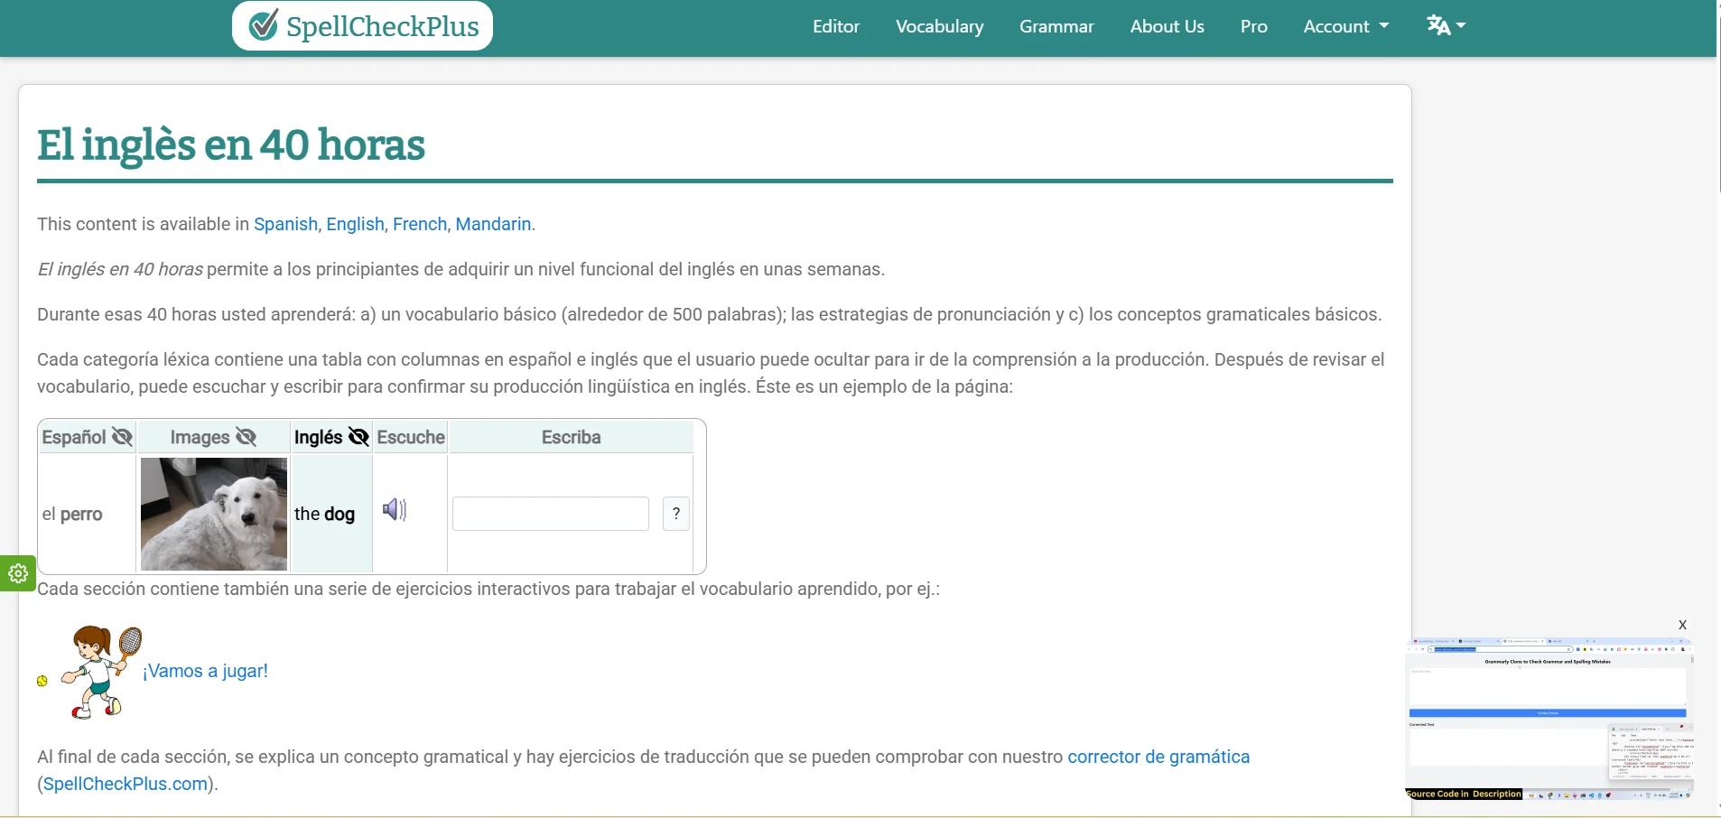The height and width of the screenshot is (818, 1721).
Task: Open the corrector de gramática link
Action: pos(1158,757)
